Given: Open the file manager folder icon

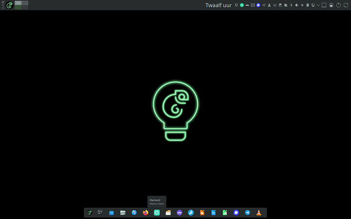Looking at the screenshot, I should tap(123, 212).
